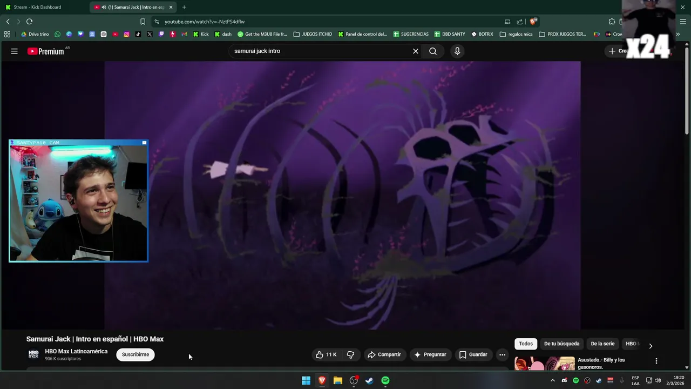Expand the JUEGOS ITCHIO bookmark folder
691x389 pixels.
coord(313,34)
